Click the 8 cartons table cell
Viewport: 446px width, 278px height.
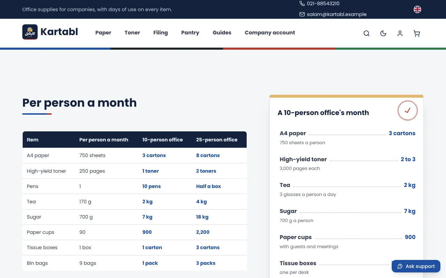click(x=208, y=155)
